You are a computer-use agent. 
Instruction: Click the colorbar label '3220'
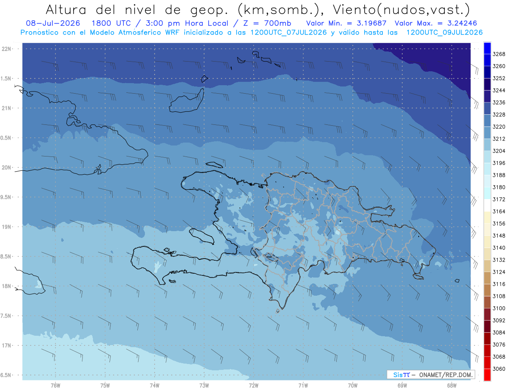(x=499, y=127)
